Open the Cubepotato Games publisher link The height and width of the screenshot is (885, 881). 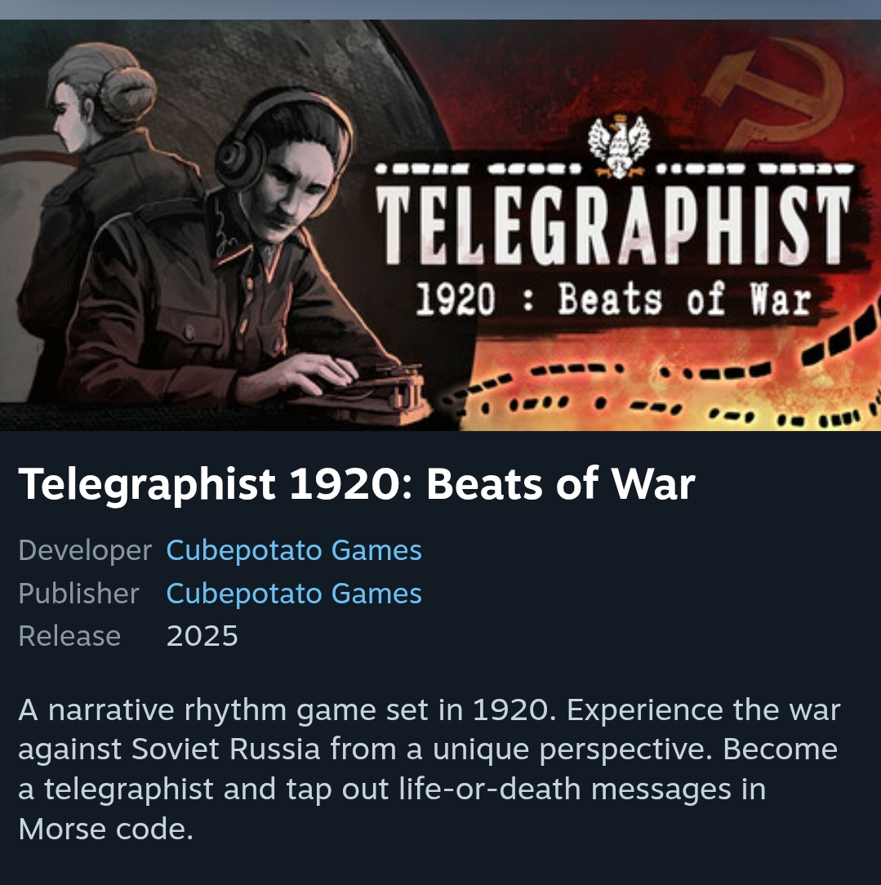click(x=294, y=594)
